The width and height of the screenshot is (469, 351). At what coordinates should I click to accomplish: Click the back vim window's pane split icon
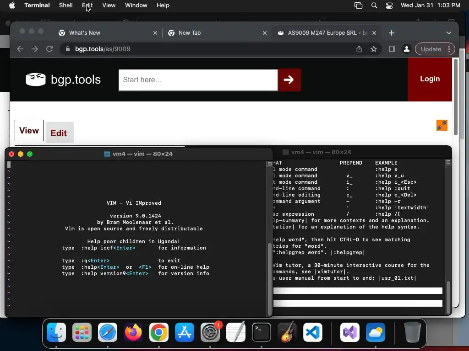click(x=448, y=162)
